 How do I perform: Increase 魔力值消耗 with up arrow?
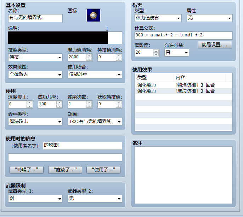coord(89,56)
